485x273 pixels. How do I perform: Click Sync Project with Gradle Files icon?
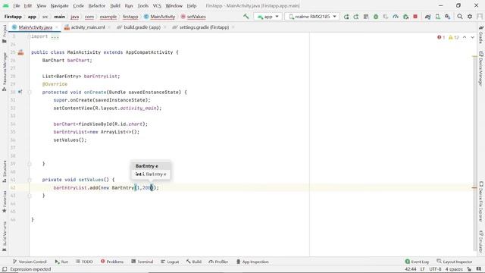click(427, 17)
